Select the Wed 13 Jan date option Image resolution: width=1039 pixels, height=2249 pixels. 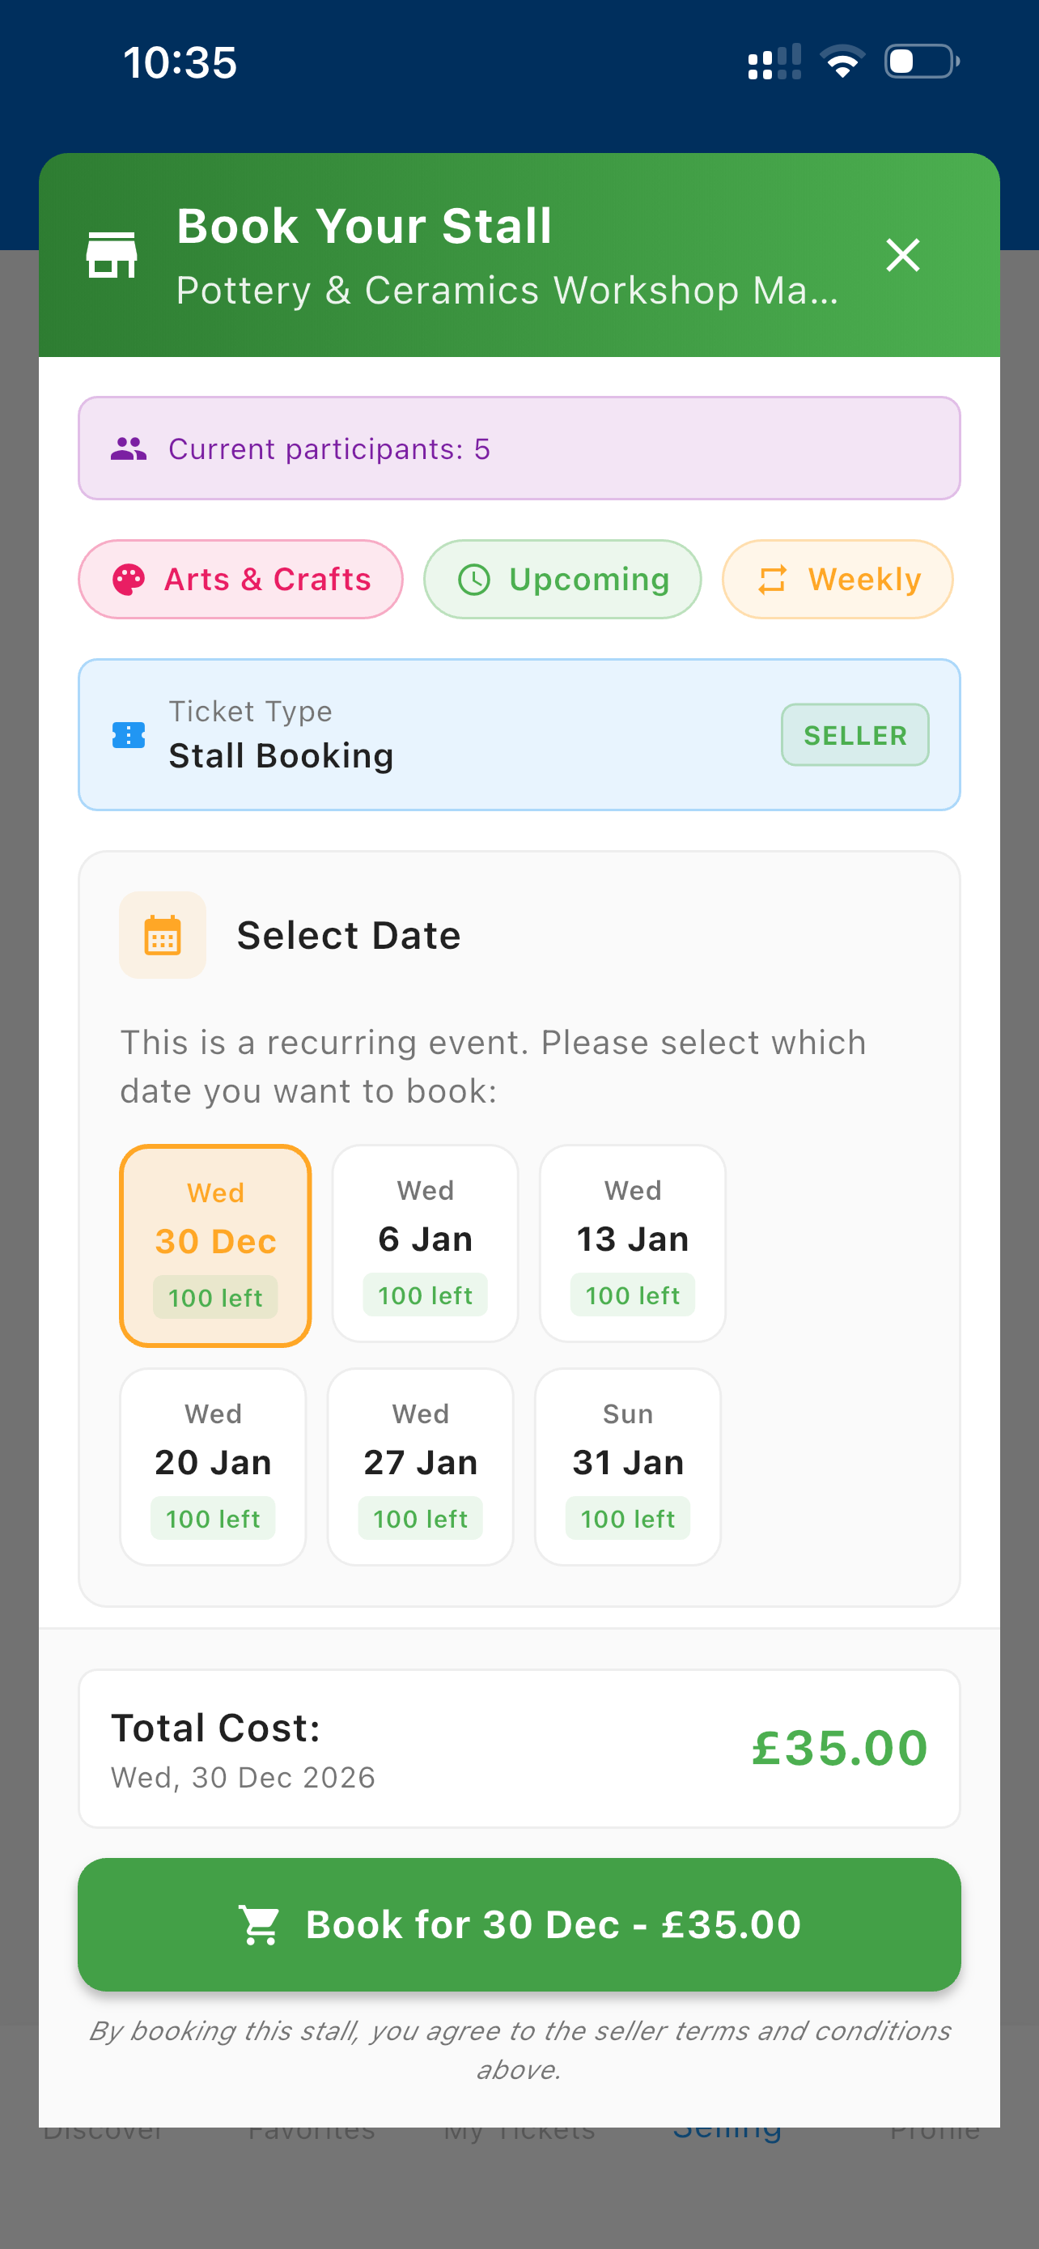[x=633, y=1244]
